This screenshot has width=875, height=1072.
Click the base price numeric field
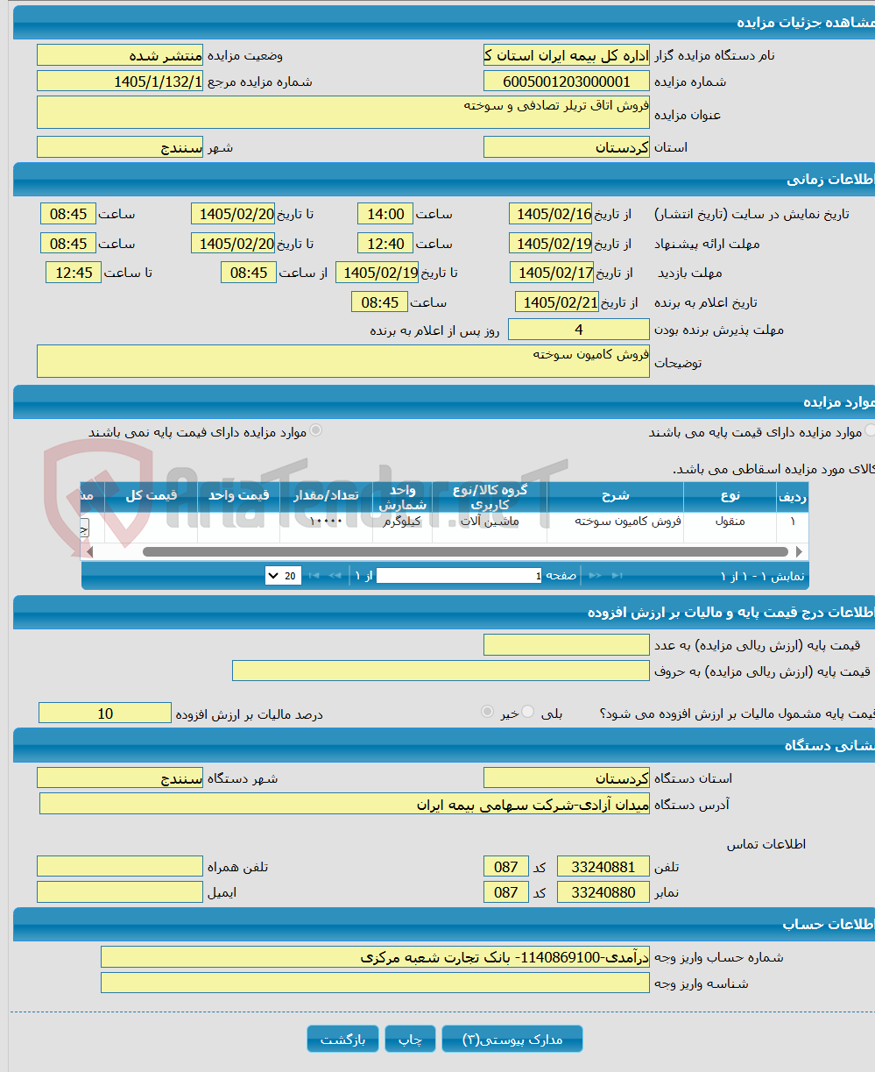click(x=567, y=645)
